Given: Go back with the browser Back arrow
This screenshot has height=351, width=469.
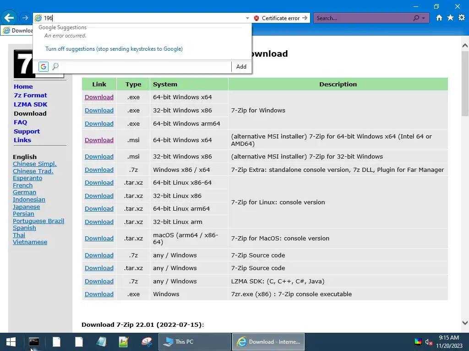Looking at the screenshot, I should 9,18.
